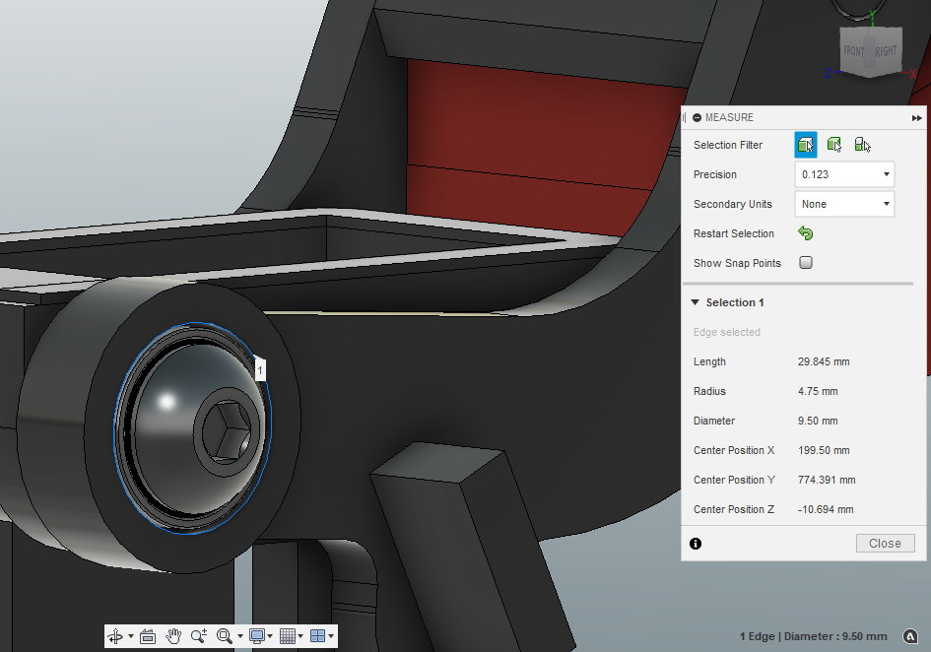The height and width of the screenshot is (652, 931).
Task: Switch to the body selection filter
Action: tap(833, 145)
